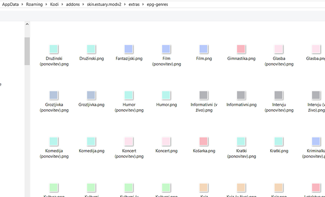Expand the chevron after addons in breadcrumb
This screenshot has width=325, height=197.
click(83, 4)
